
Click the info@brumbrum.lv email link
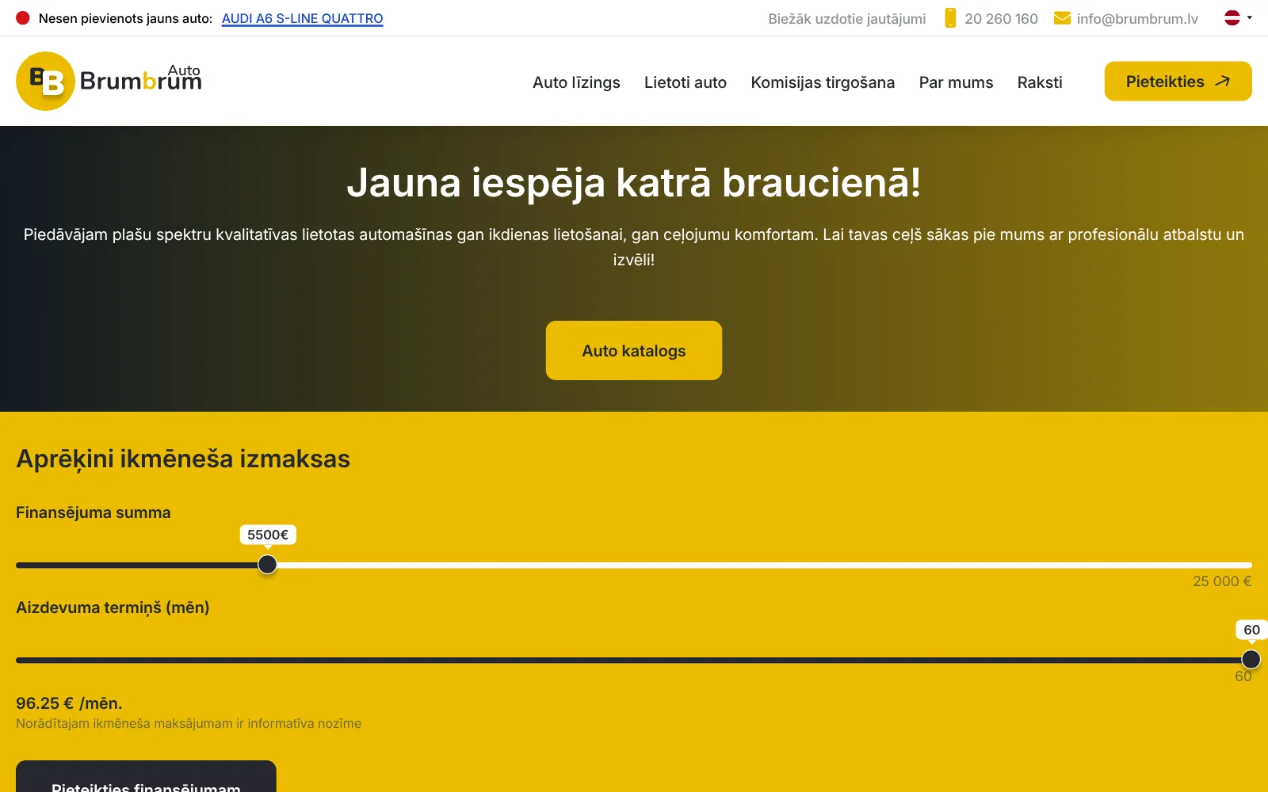pos(1137,18)
